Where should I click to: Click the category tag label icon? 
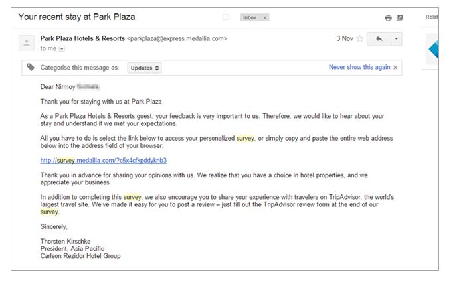coord(31,67)
